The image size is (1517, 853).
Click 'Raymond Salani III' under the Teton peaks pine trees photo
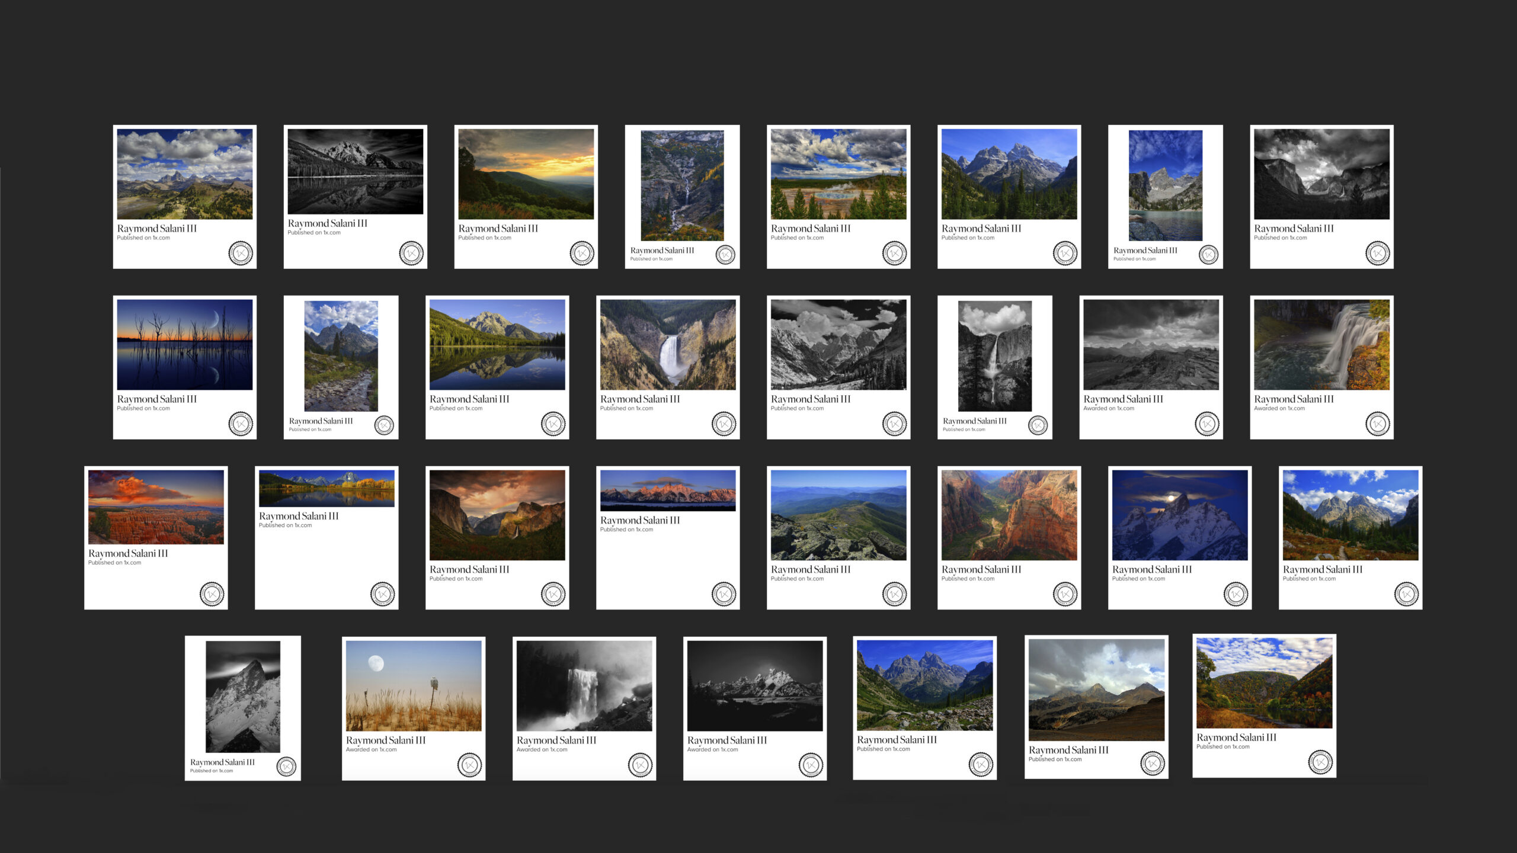click(981, 229)
